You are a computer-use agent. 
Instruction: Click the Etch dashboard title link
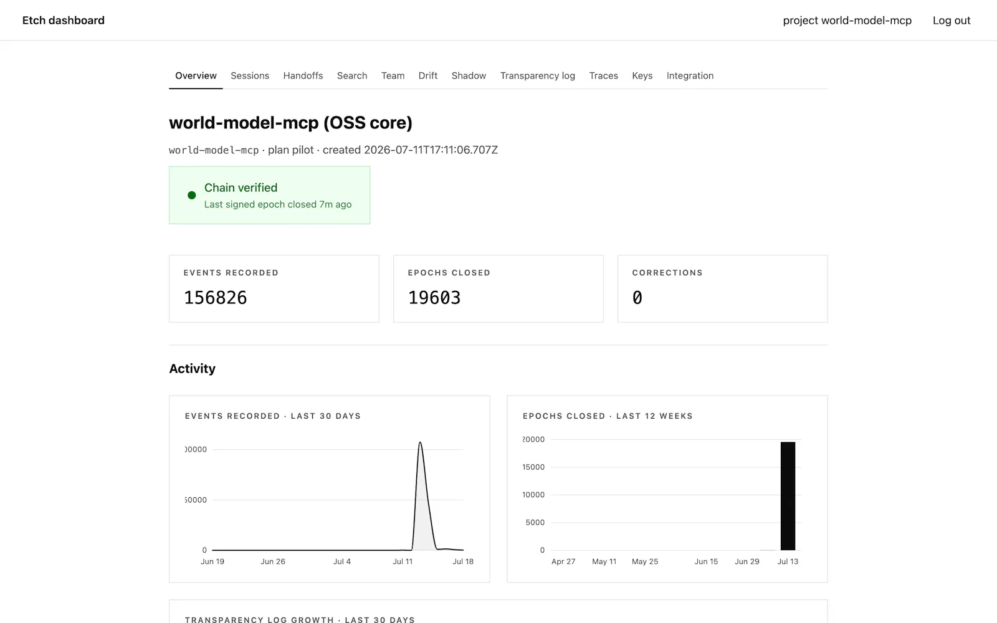point(64,21)
